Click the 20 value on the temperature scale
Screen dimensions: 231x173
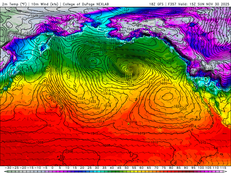click(x=82, y=168)
